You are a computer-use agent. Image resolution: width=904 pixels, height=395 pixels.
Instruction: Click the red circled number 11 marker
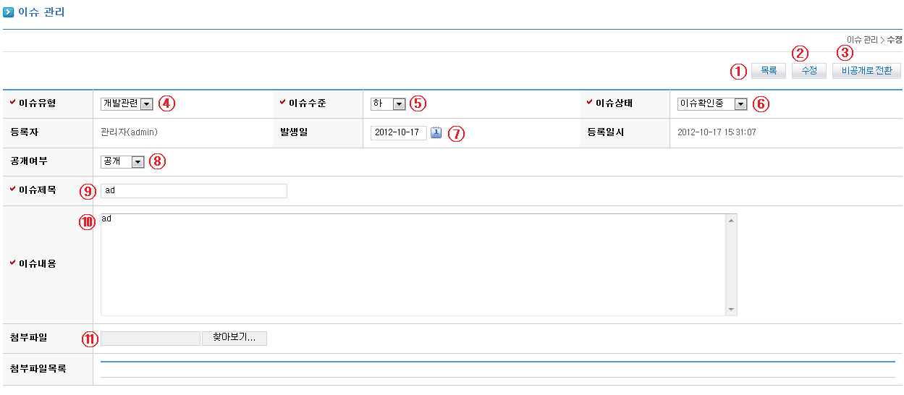click(88, 339)
